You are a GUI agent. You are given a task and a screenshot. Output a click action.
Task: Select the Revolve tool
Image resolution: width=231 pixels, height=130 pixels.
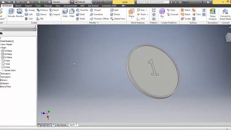pos(19,13)
